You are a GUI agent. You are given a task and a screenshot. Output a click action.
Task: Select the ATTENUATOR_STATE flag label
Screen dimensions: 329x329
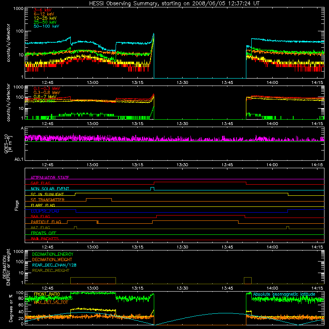coord(50,178)
